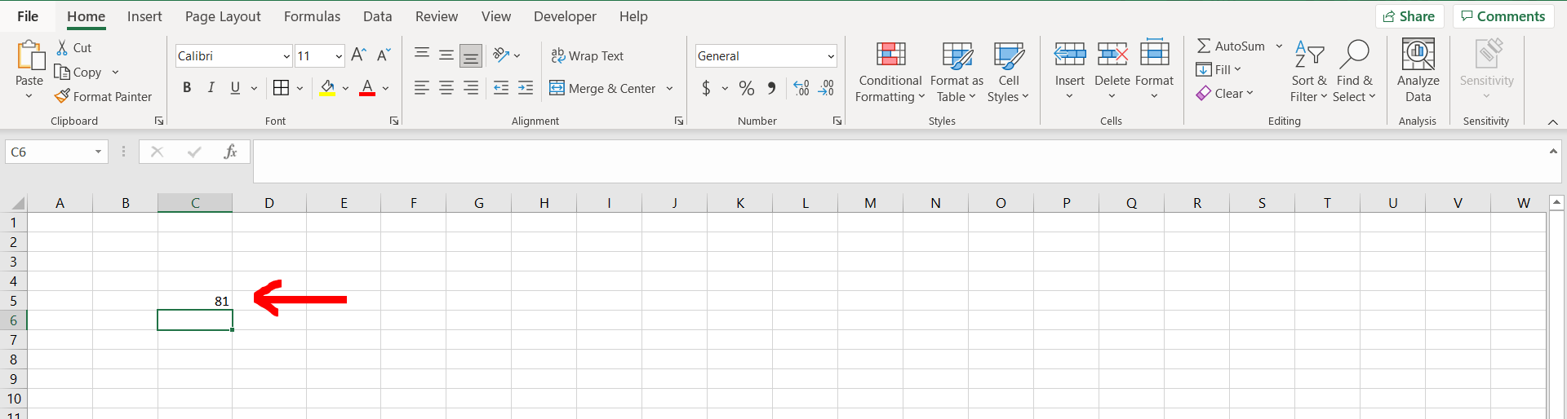Image resolution: width=1567 pixels, height=419 pixels.
Task: Open the font size dropdown
Action: point(339,56)
